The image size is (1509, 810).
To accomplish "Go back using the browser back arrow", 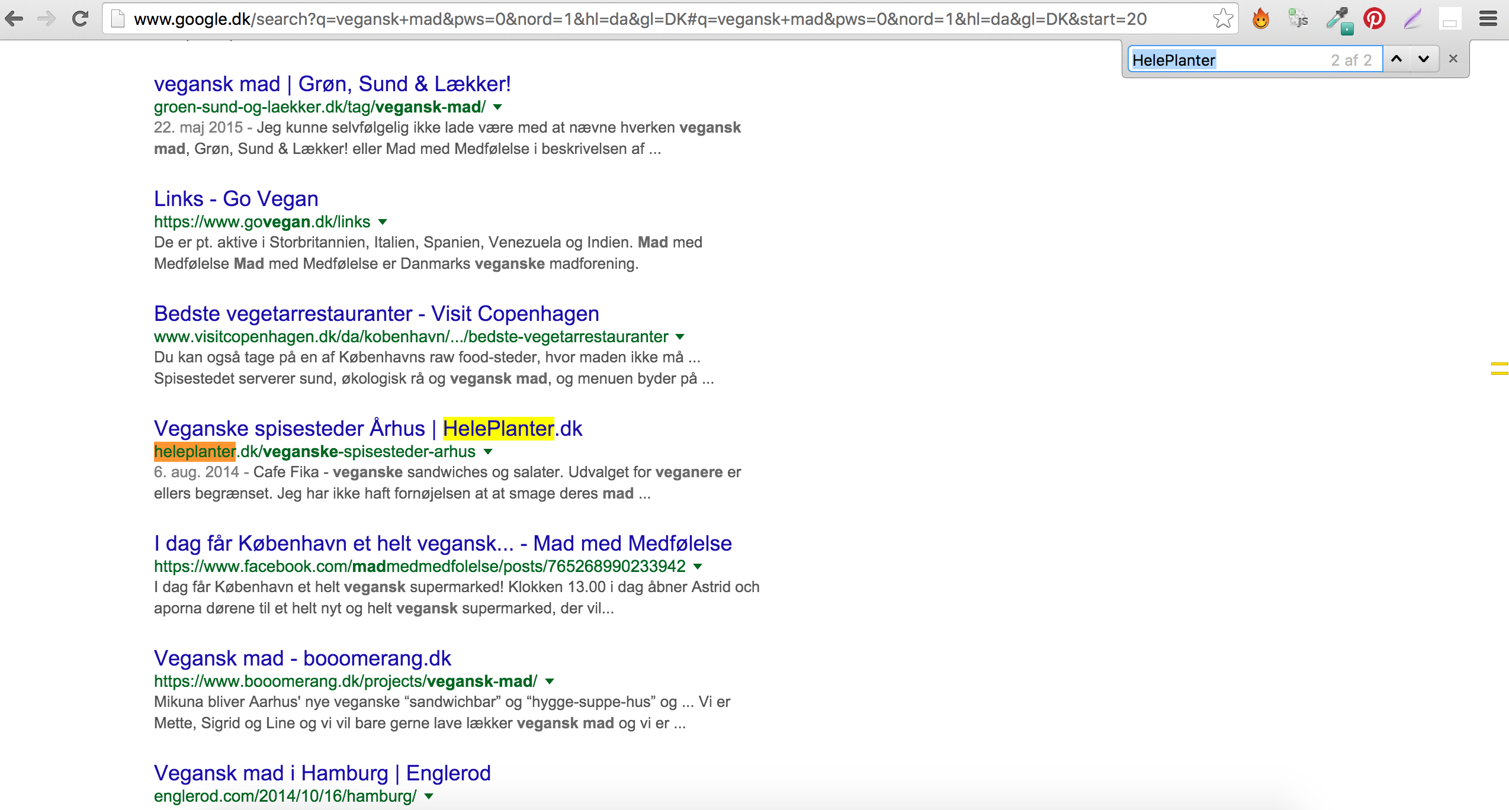I will 14,19.
